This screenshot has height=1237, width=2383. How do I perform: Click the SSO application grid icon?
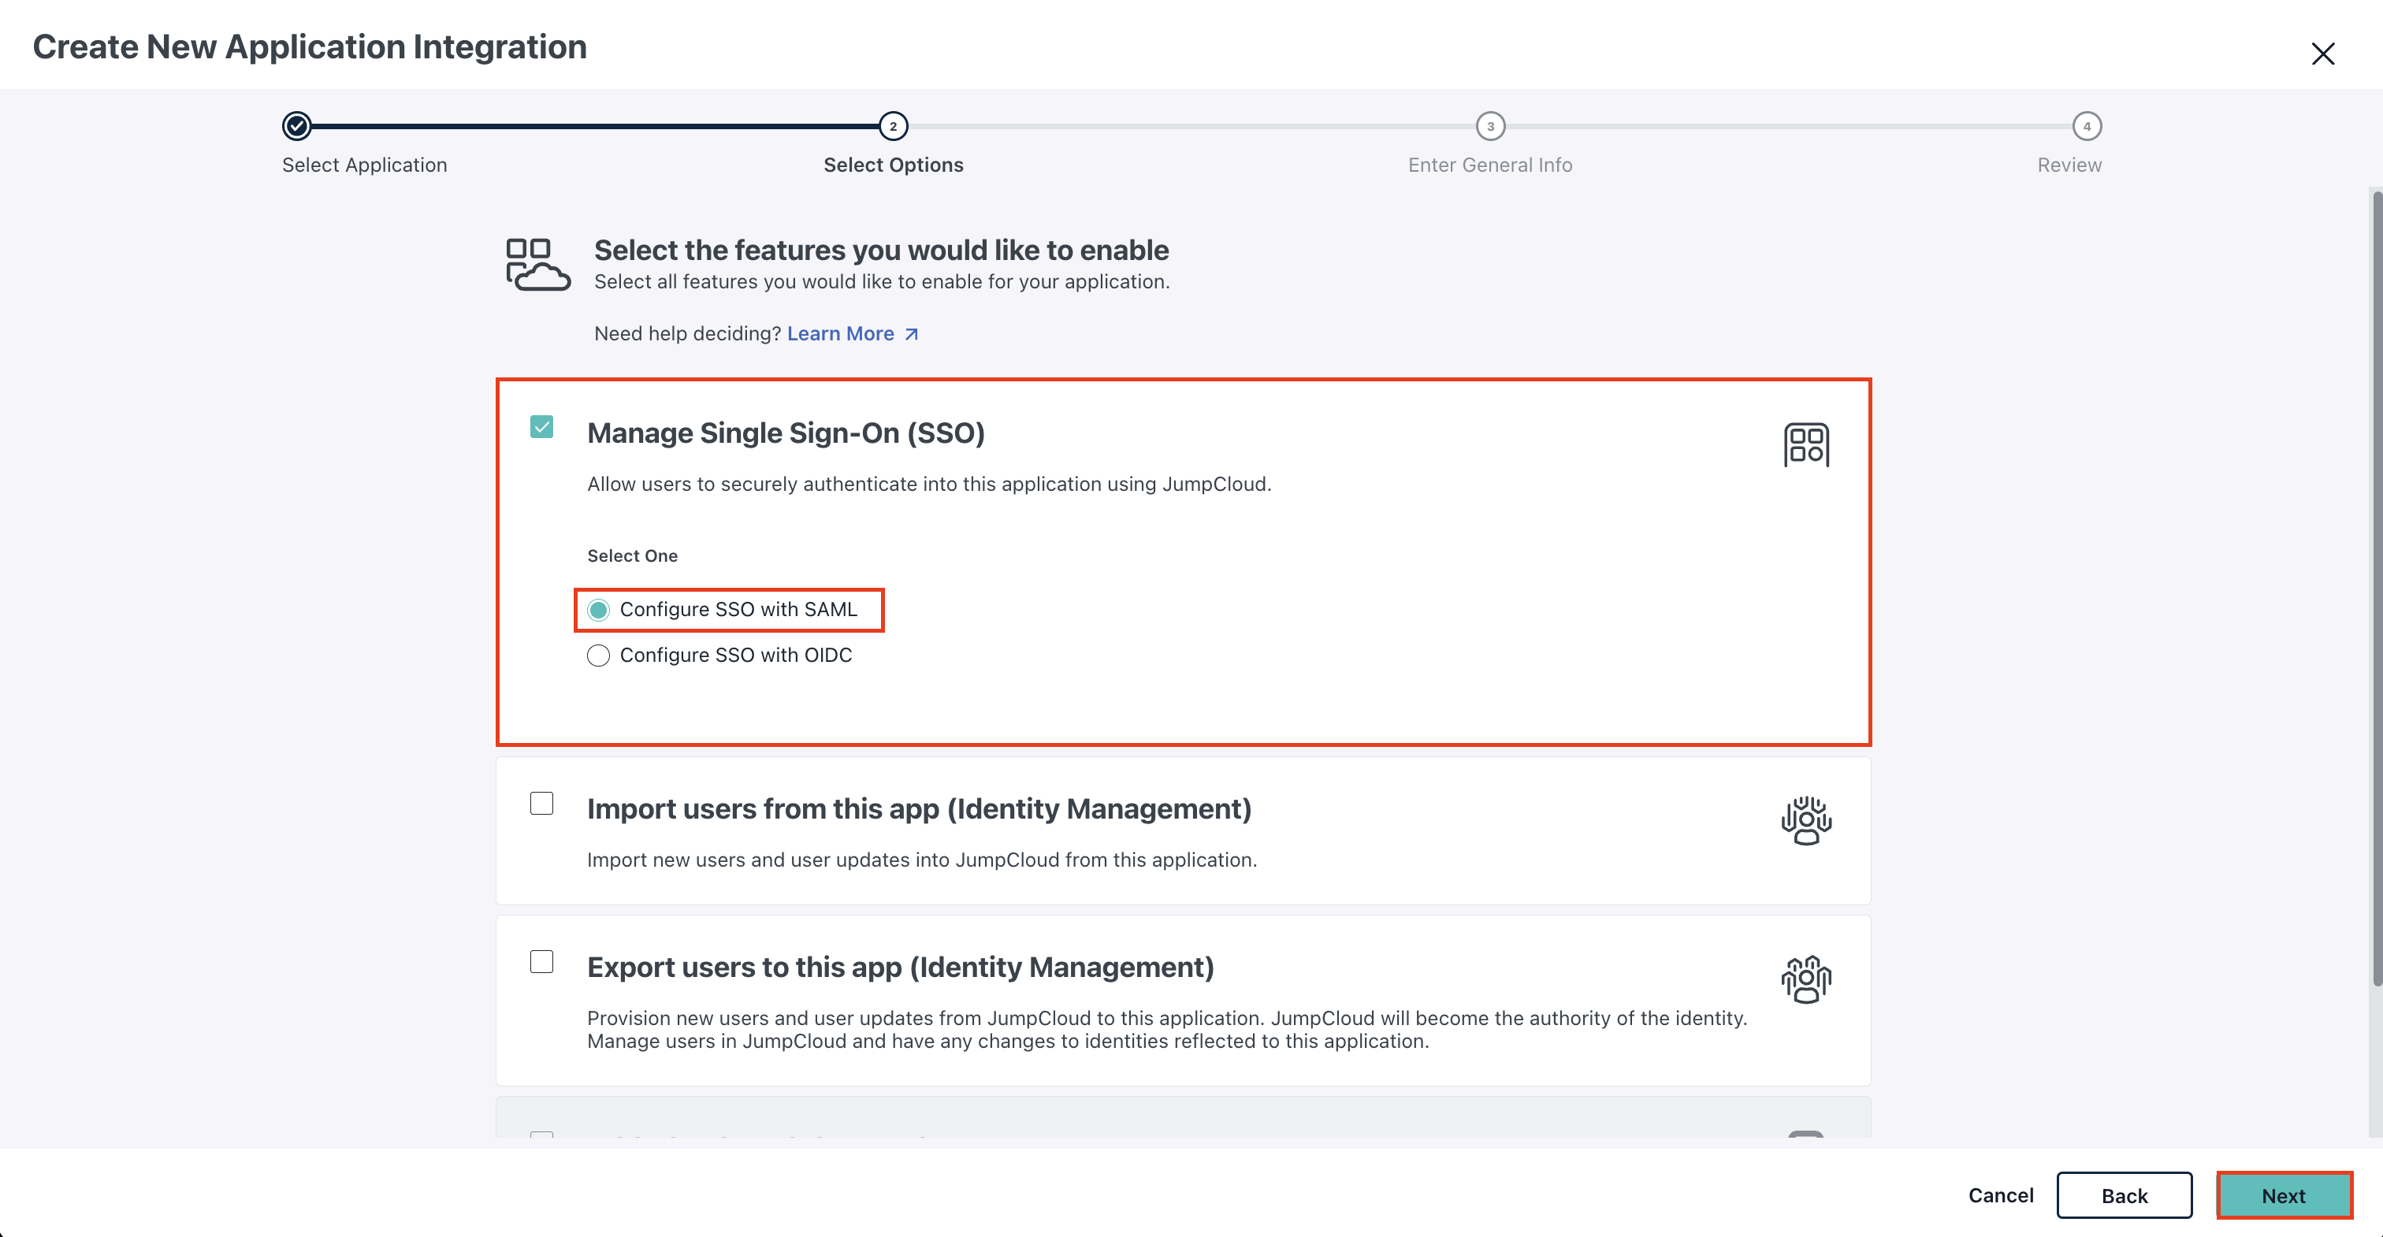(x=1805, y=445)
